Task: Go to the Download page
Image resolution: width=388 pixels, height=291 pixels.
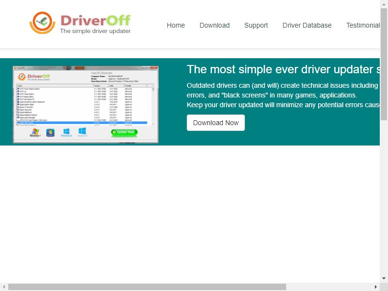Action: click(x=214, y=25)
